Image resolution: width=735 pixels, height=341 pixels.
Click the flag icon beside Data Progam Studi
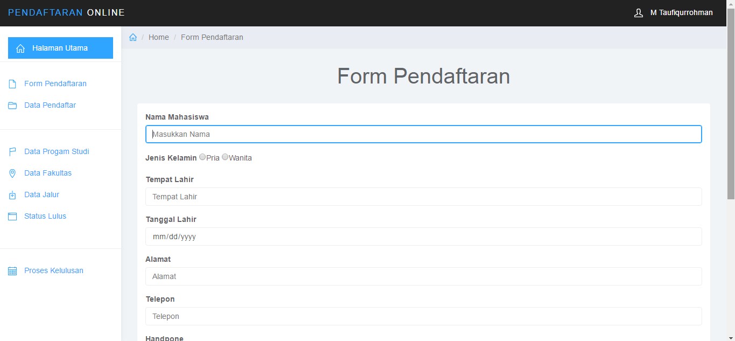point(12,152)
